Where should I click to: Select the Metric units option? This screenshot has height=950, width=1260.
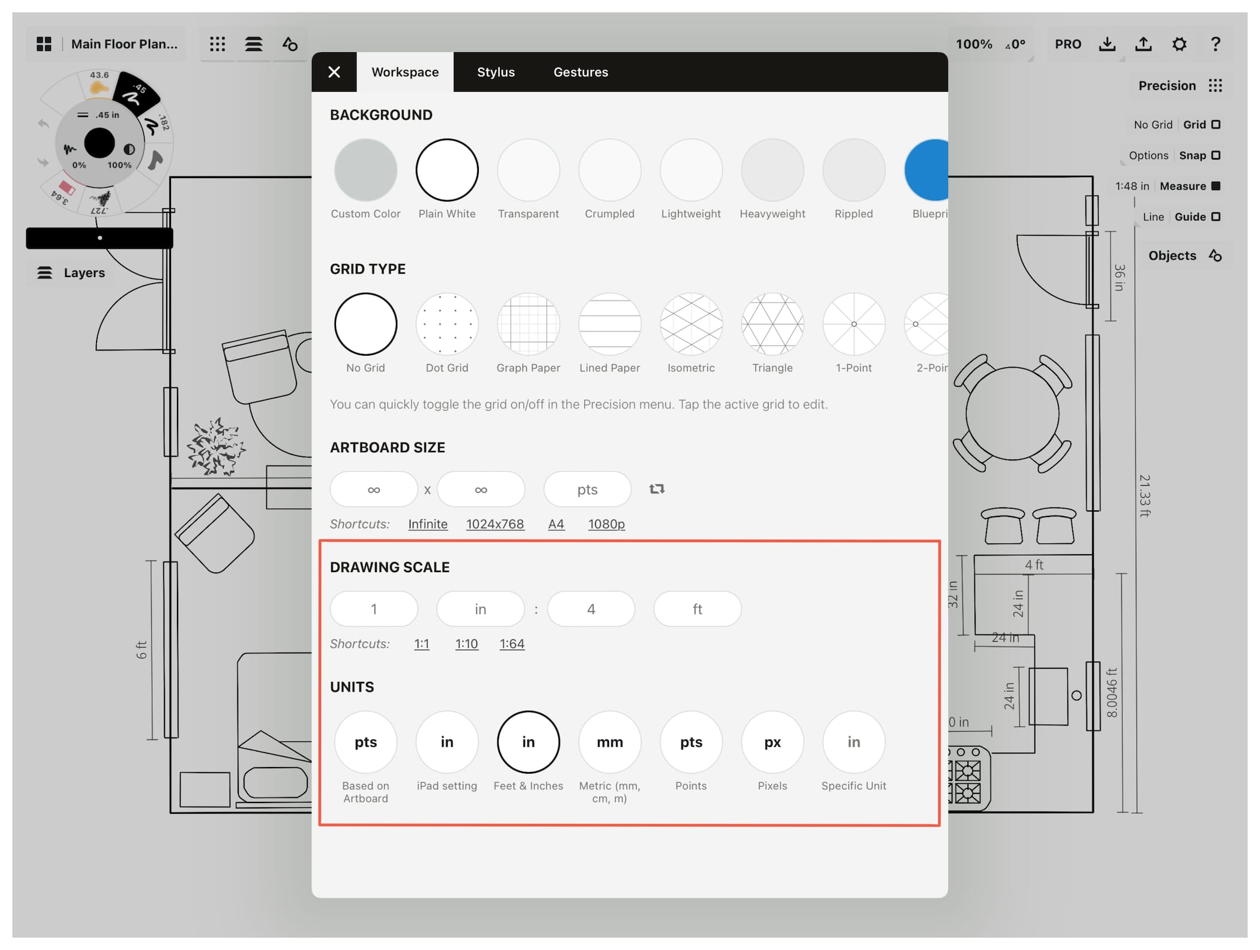pos(610,742)
